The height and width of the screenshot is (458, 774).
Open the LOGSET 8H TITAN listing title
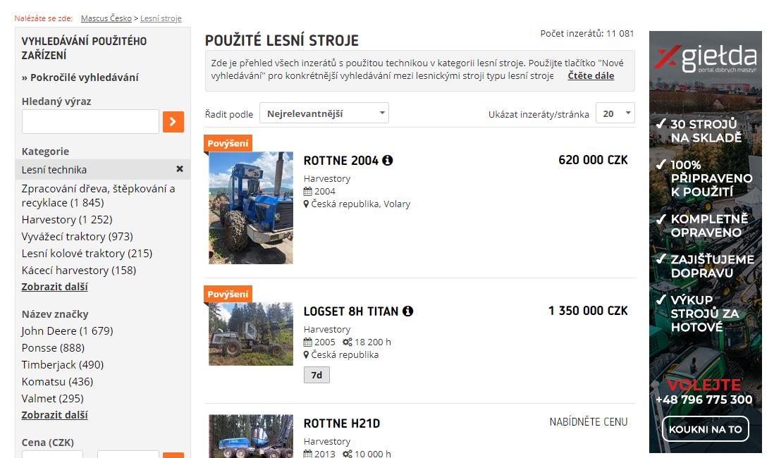point(351,311)
